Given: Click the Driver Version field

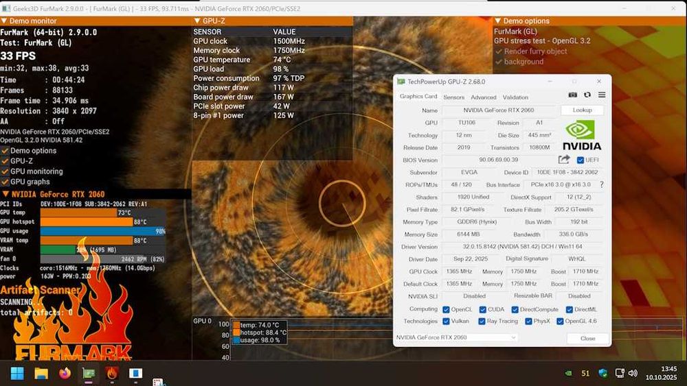Looking at the screenshot, I should (522, 247).
